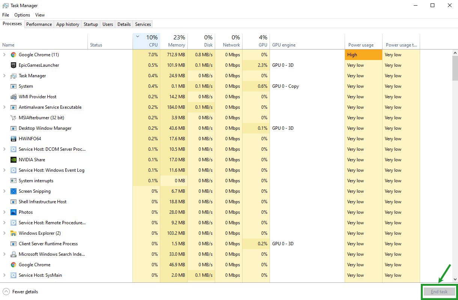The image size is (458, 300).
Task: Switch to the App history tab
Action: [x=68, y=24]
